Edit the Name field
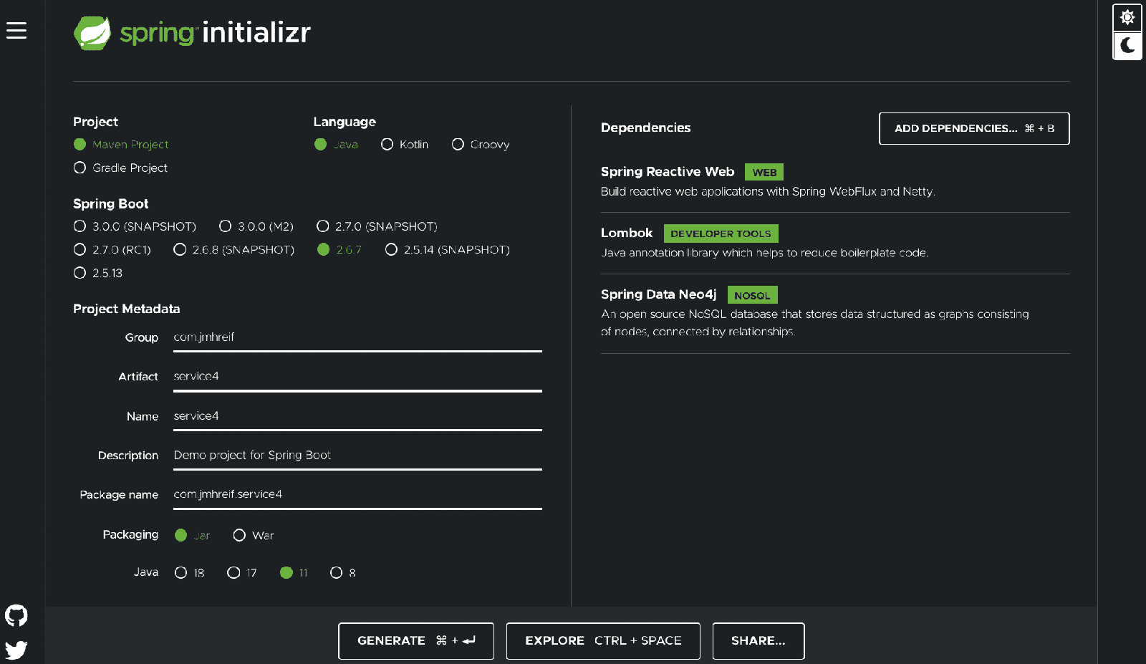This screenshot has height=664, width=1146. coord(357,416)
